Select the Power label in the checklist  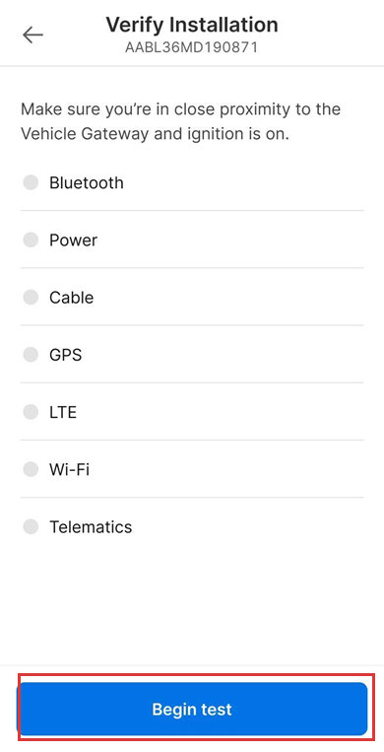73,239
